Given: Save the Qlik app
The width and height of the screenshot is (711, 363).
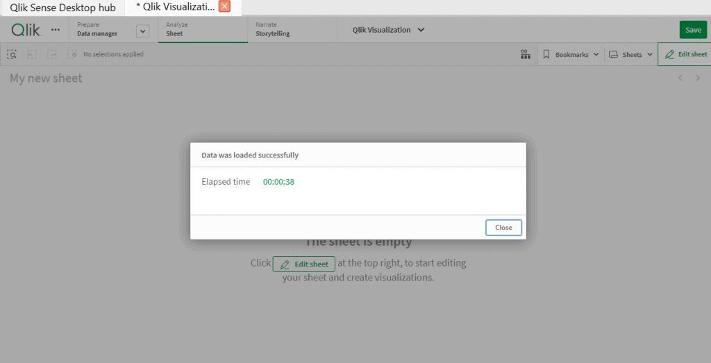Looking at the screenshot, I should tap(693, 30).
